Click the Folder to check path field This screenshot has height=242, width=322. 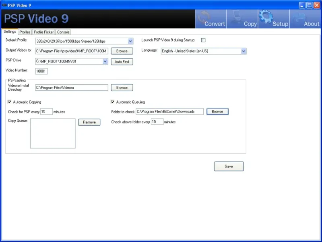[169, 112]
